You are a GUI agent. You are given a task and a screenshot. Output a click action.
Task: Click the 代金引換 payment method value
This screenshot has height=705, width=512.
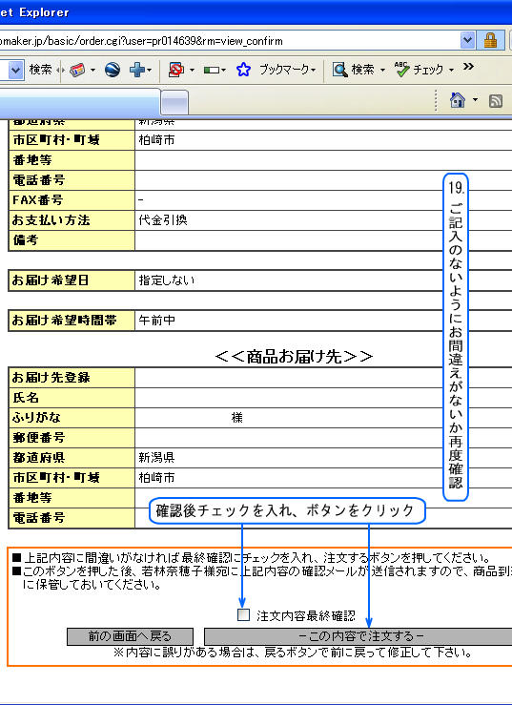click(163, 219)
